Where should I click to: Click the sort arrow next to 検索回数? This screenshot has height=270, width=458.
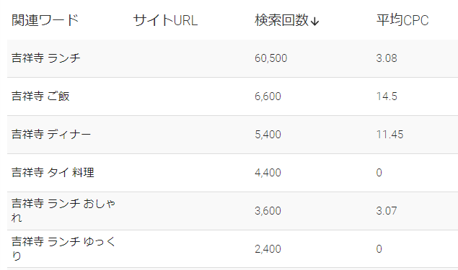tap(314, 22)
